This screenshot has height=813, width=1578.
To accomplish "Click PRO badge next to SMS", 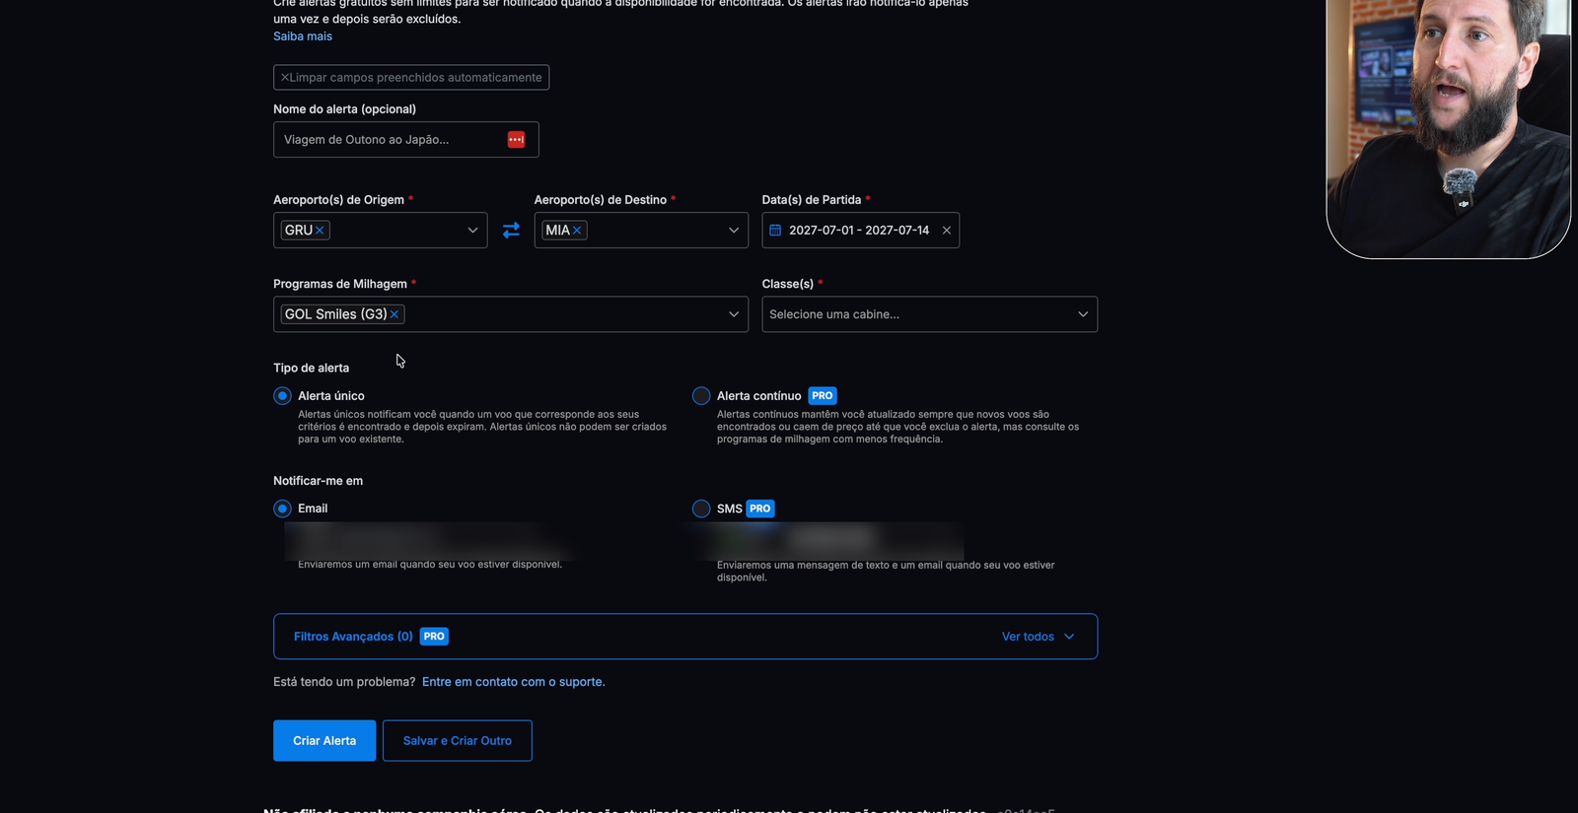I will point(760,509).
